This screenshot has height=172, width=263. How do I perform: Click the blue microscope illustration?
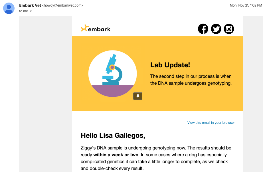pos(112,70)
